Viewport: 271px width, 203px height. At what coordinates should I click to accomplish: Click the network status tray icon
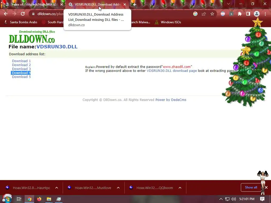227,199
